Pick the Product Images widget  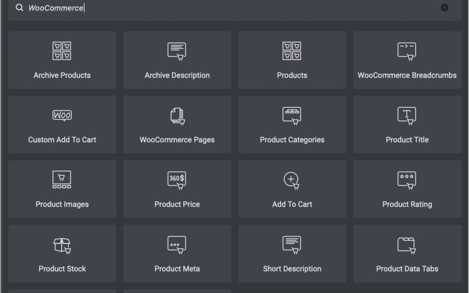(x=62, y=189)
